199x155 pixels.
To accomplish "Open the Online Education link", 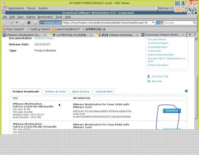I will click(158, 65).
